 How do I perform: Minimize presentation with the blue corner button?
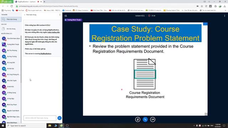point(205,24)
